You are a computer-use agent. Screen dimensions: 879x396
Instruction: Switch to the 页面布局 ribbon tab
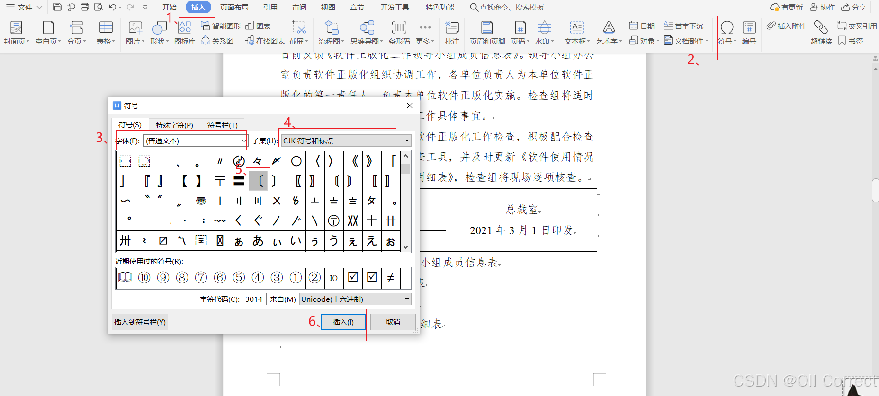coord(234,7)
